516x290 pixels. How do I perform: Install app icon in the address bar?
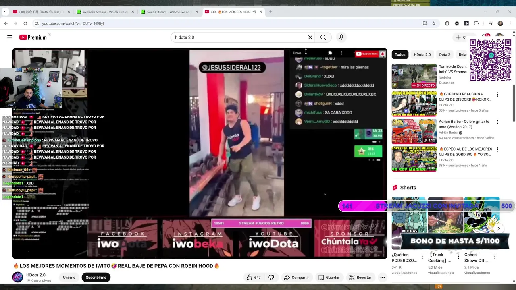(x=425, y=23)
